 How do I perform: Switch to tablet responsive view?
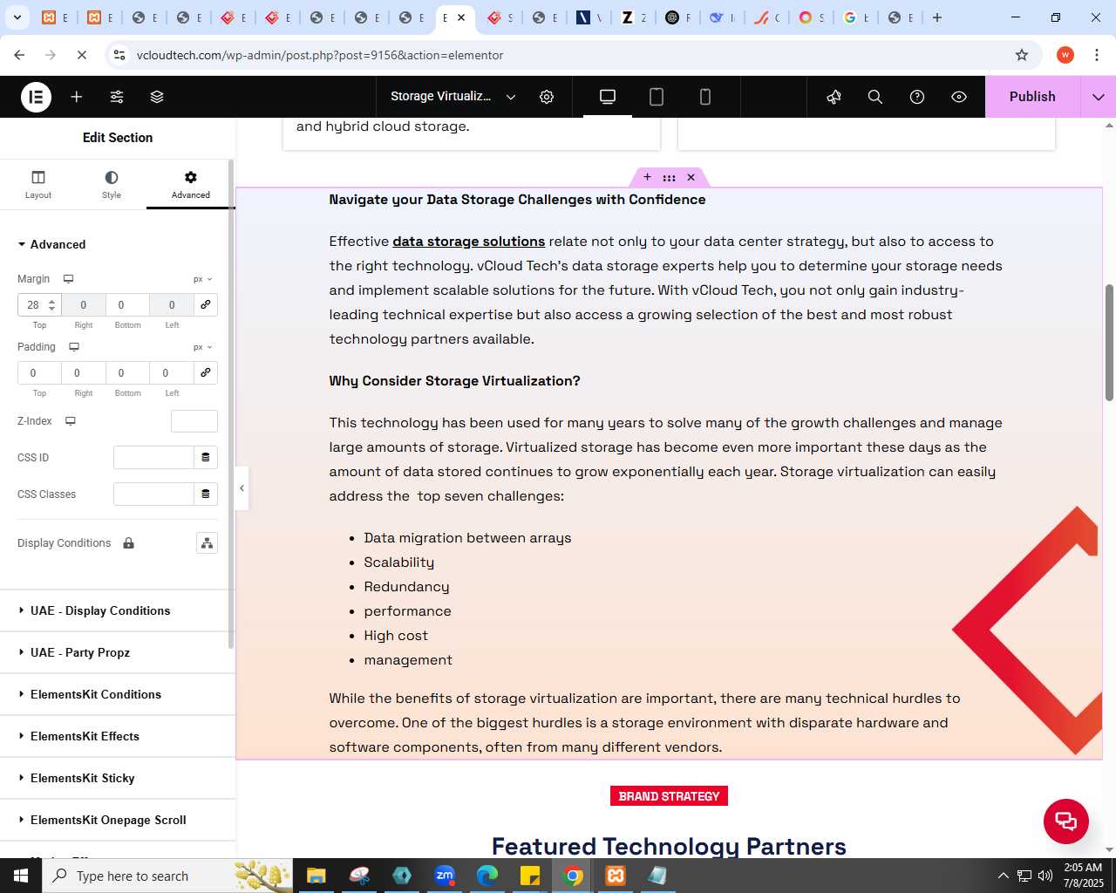[x=657, y=97]
